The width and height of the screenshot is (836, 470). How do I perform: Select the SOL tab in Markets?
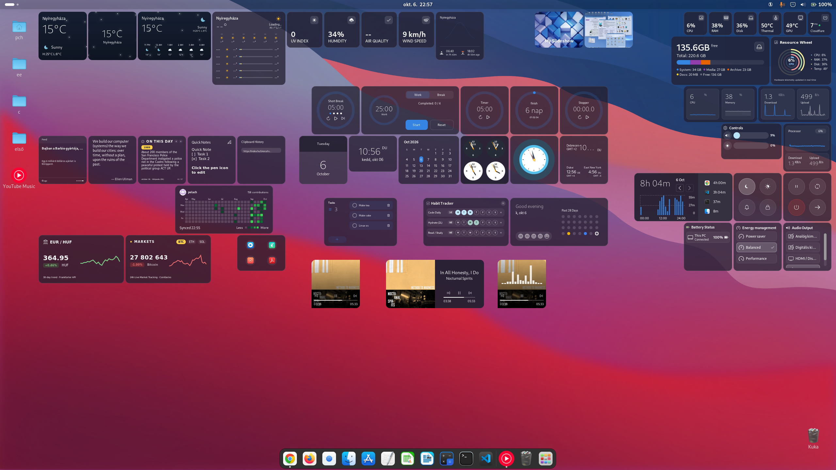(x=202, y=242)
